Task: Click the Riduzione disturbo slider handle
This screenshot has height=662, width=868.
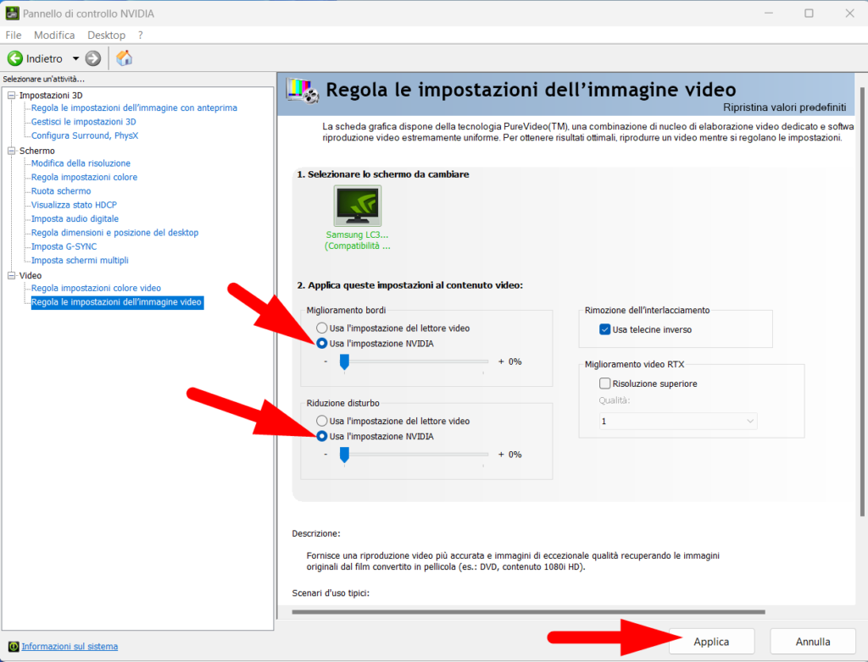Action: pyautogui.click(x=344, y=455)
